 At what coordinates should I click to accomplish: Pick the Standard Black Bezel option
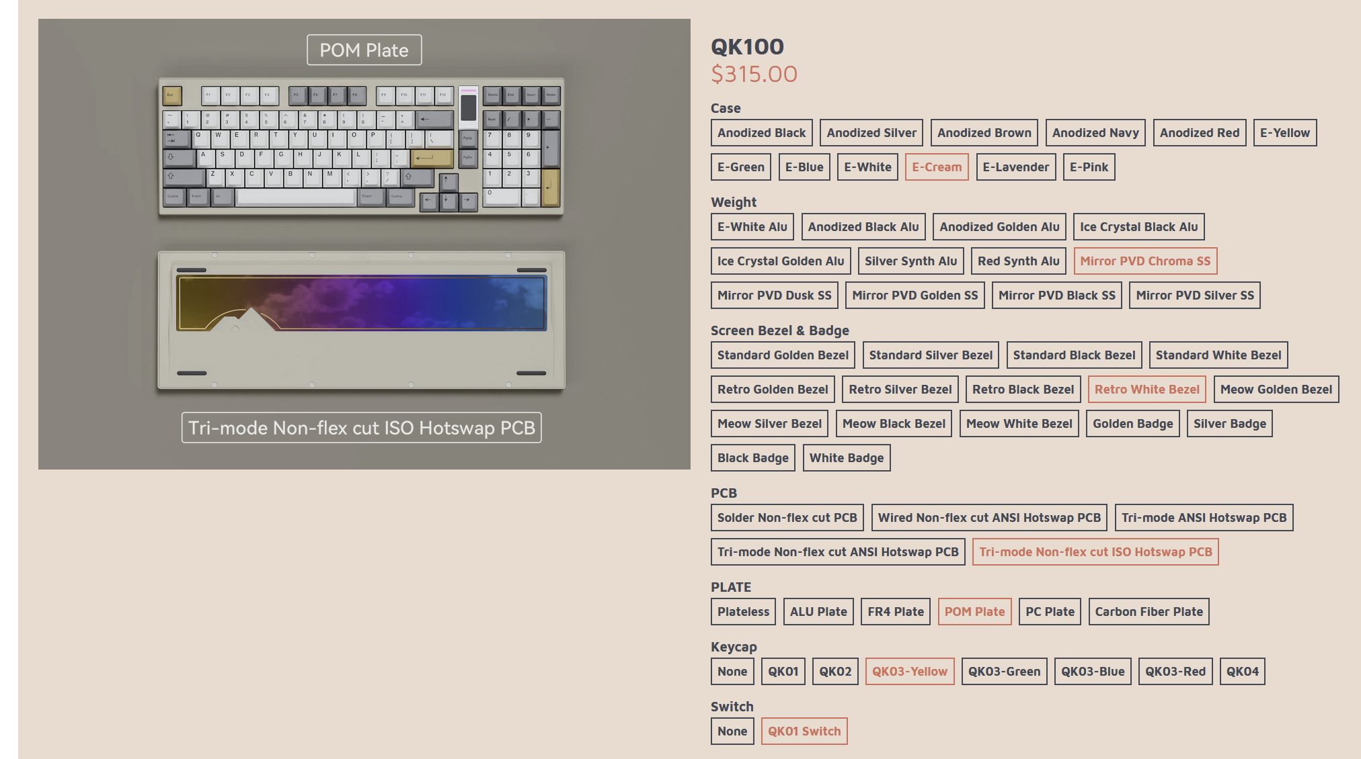click(1073, 355)
